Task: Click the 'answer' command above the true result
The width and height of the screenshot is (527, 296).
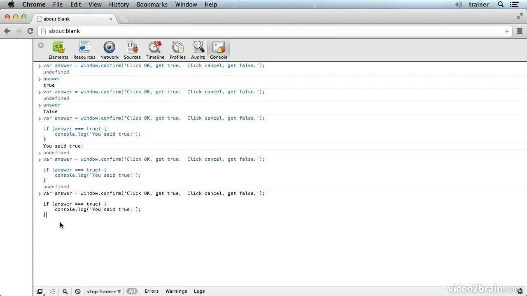Action: pyautogui.click(x=52, y=79)
